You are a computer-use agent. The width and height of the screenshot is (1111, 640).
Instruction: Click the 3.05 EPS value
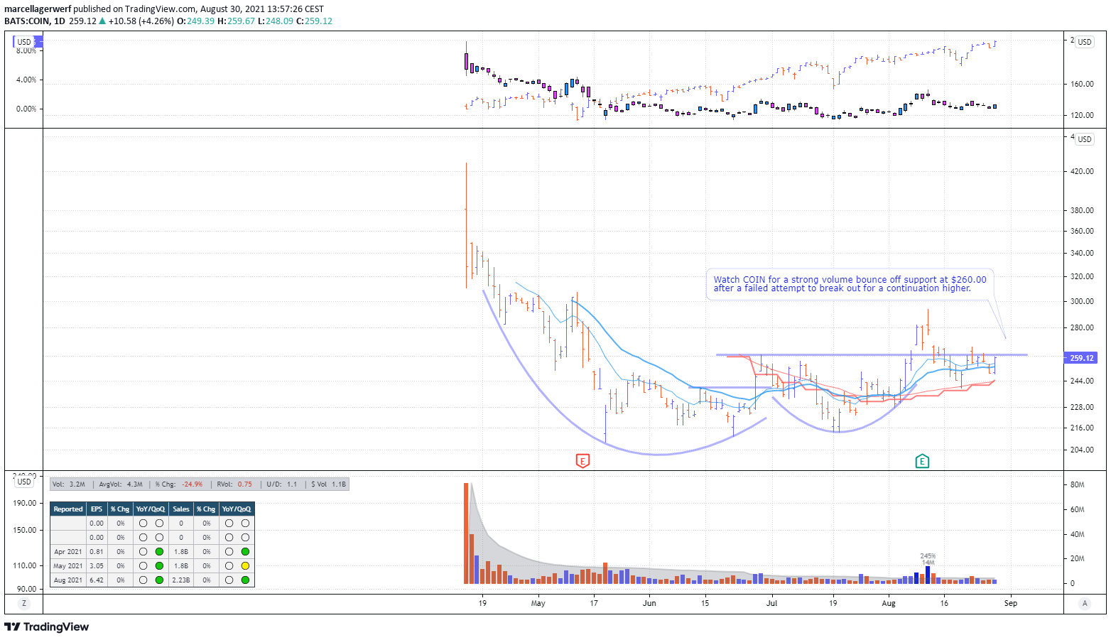click(x=97, y=565)
